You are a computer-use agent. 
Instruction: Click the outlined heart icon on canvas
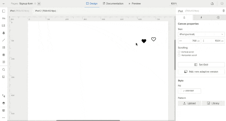[153, 39]
